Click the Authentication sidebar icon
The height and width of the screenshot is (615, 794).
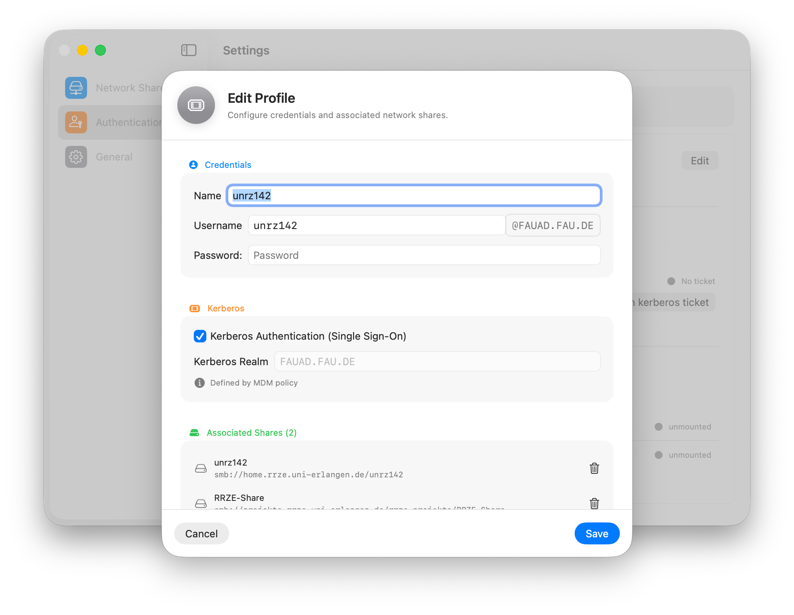coord(76,122)
